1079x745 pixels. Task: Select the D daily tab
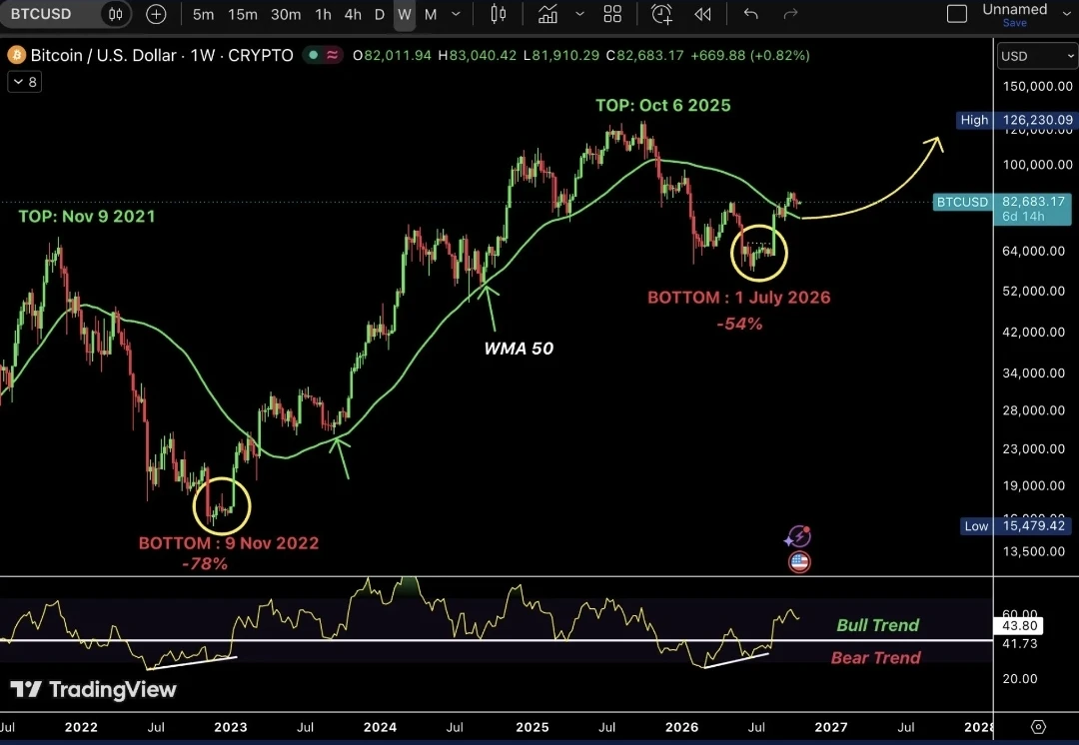coord(380,14)
